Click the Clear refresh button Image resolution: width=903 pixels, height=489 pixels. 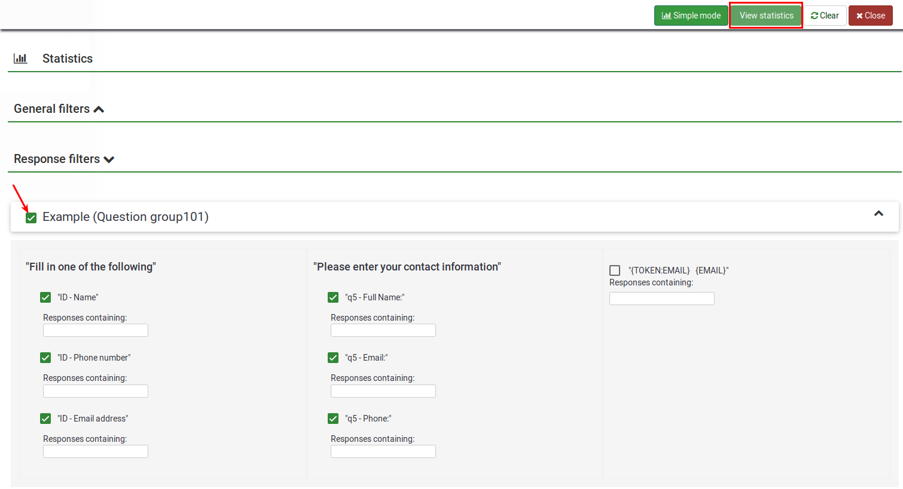825,16
